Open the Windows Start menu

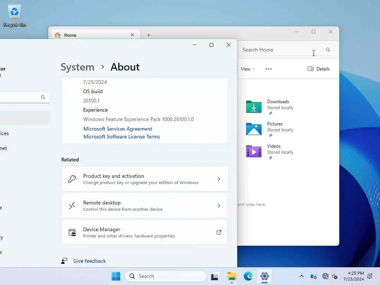[116, 276]
